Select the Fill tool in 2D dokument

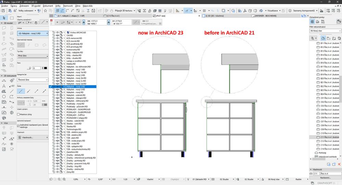pyautogui.click(x=4, y=92)
